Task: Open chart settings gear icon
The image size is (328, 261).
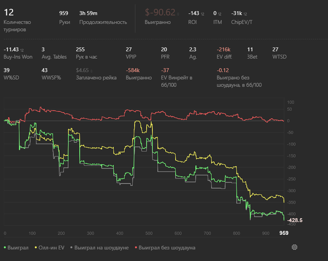Action: (x=295, y=247)
